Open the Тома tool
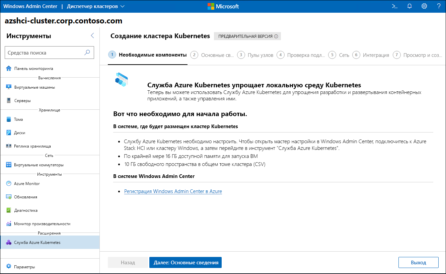Image resolution: width=446 pixels, height=274 pixels. (50, 119)
